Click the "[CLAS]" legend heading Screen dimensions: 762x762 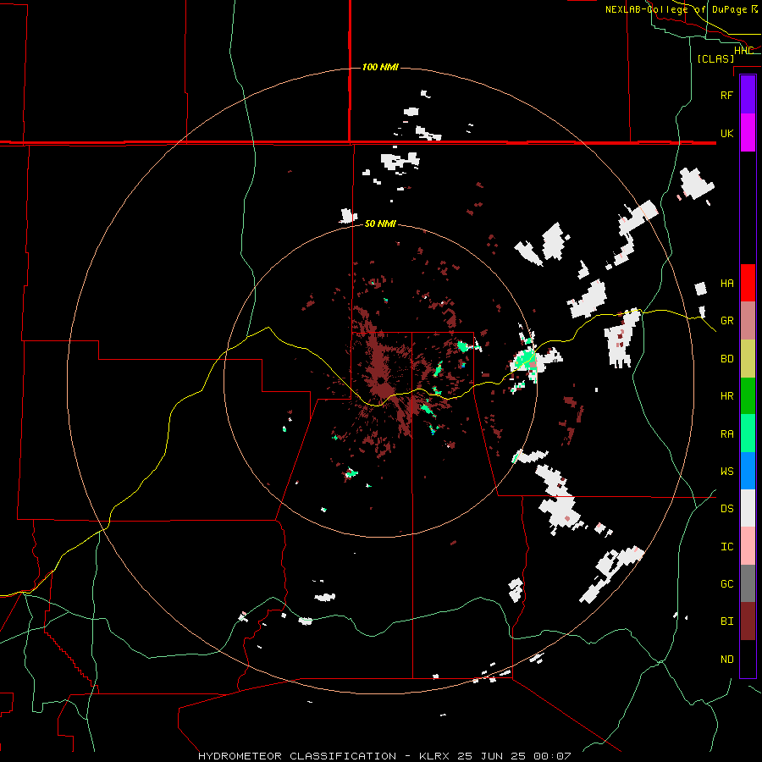(x=715, y=58)
